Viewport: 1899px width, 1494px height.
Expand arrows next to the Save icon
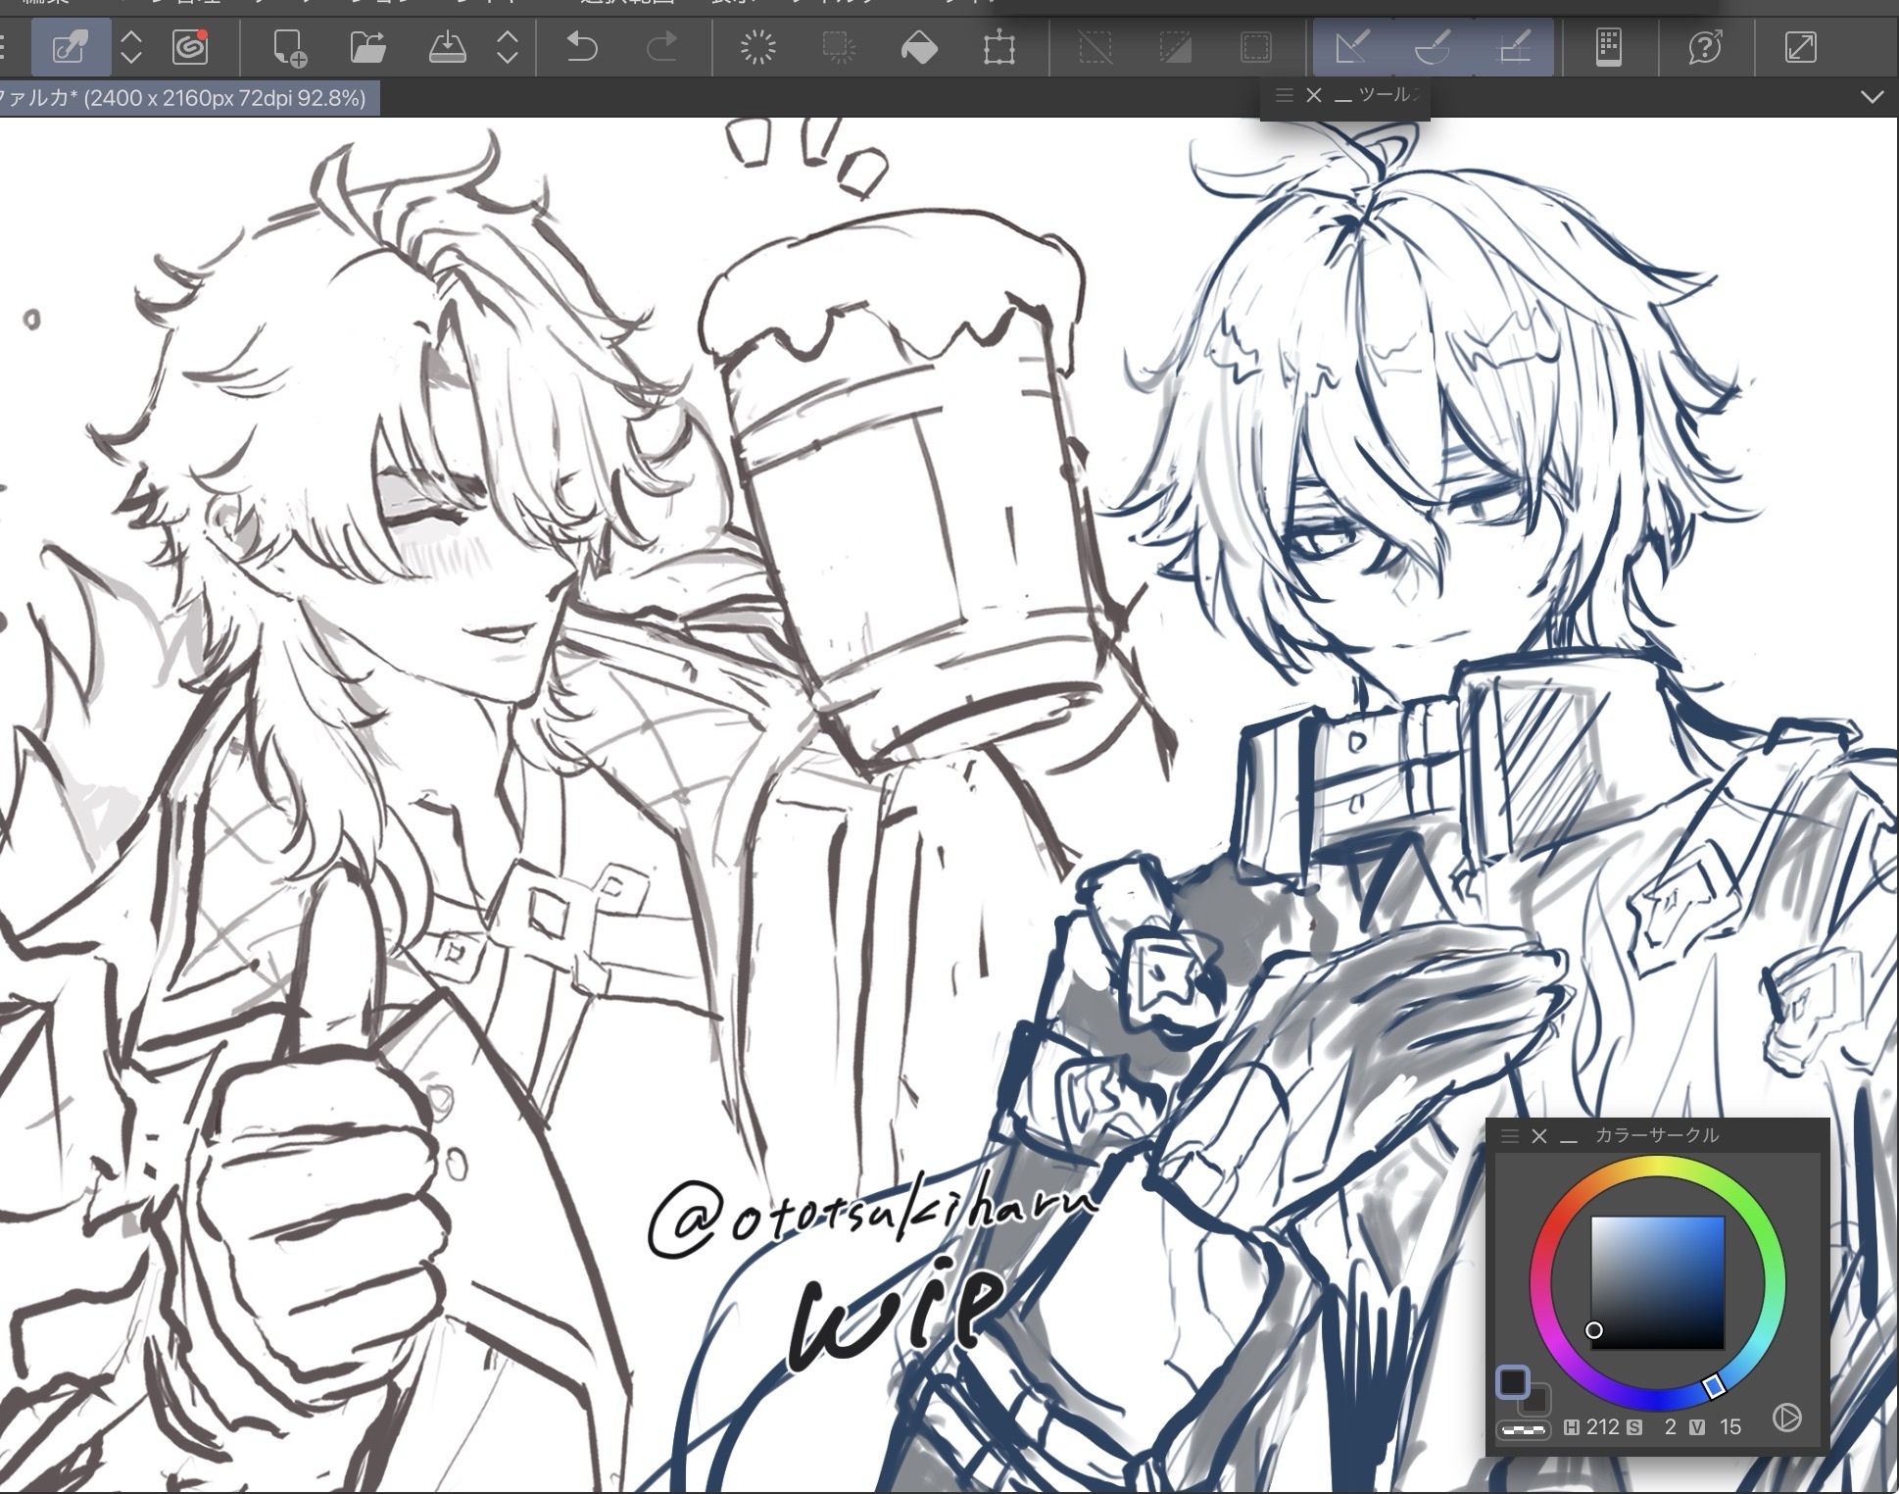pos(507,46)
